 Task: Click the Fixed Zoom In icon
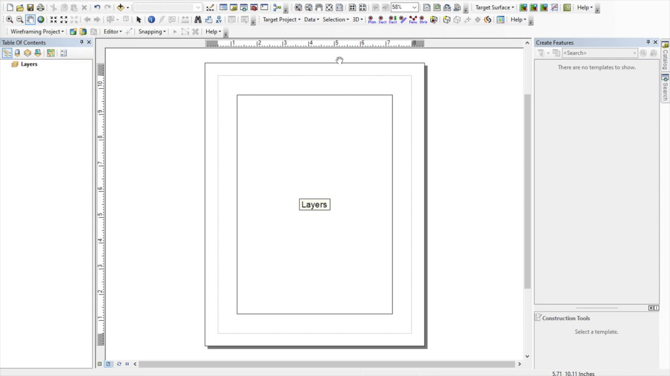pyautogui.click(x=53, y=19)
